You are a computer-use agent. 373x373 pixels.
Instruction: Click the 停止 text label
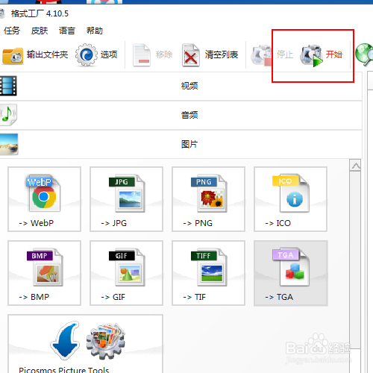point(285,54)
